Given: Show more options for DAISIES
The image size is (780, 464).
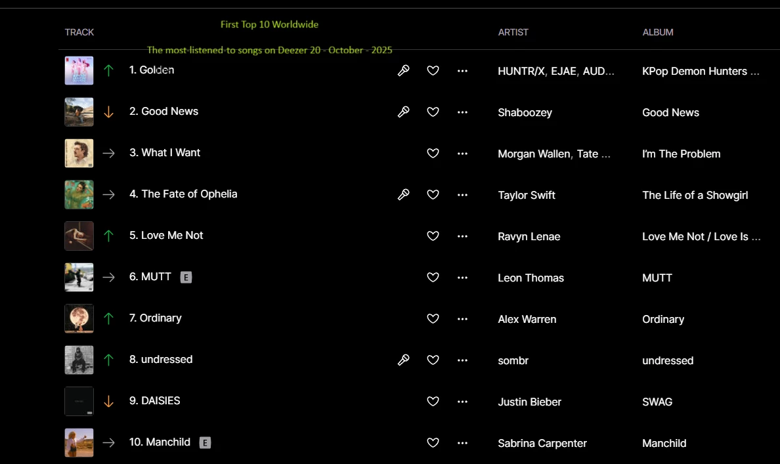Looking at the screenshot, I should pos(462,401).
